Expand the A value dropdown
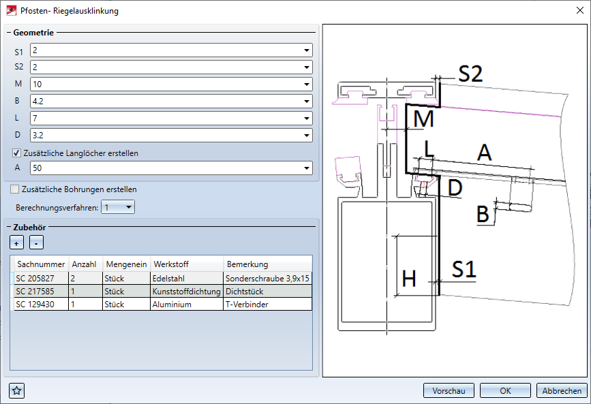Screen dimensions: 591x404 [306, 168]
